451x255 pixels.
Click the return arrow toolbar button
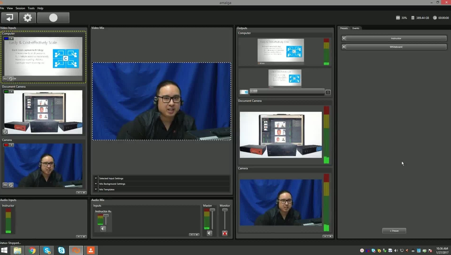coord(10,18)
